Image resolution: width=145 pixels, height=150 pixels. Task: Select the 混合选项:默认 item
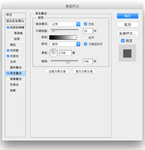click(15, 22)
